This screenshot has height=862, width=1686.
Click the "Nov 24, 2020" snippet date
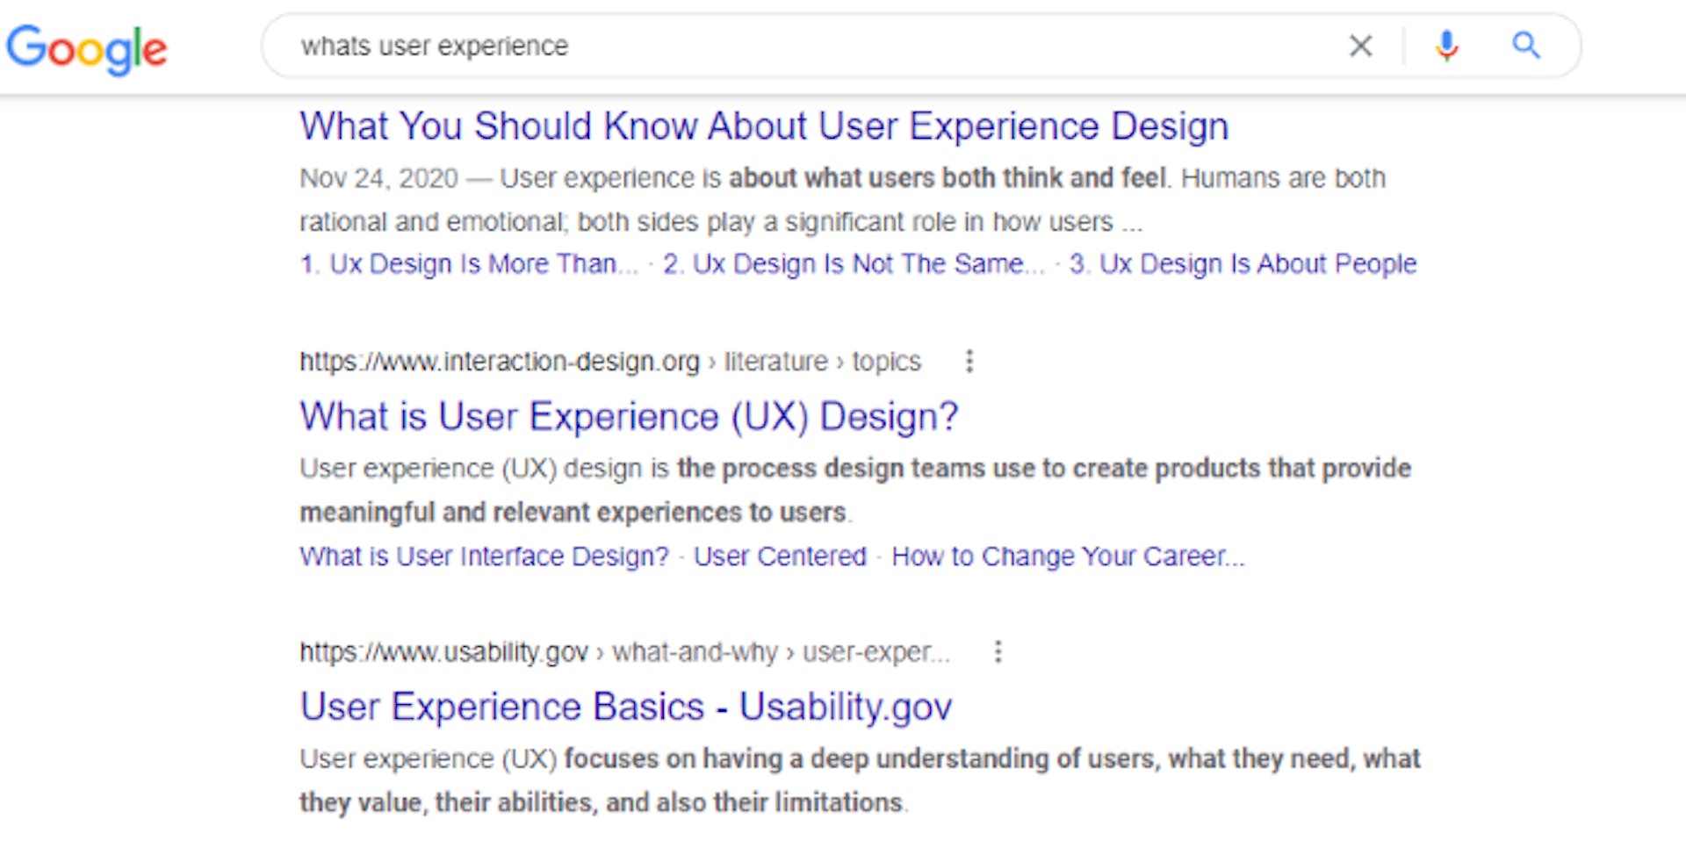click(378, 178)
